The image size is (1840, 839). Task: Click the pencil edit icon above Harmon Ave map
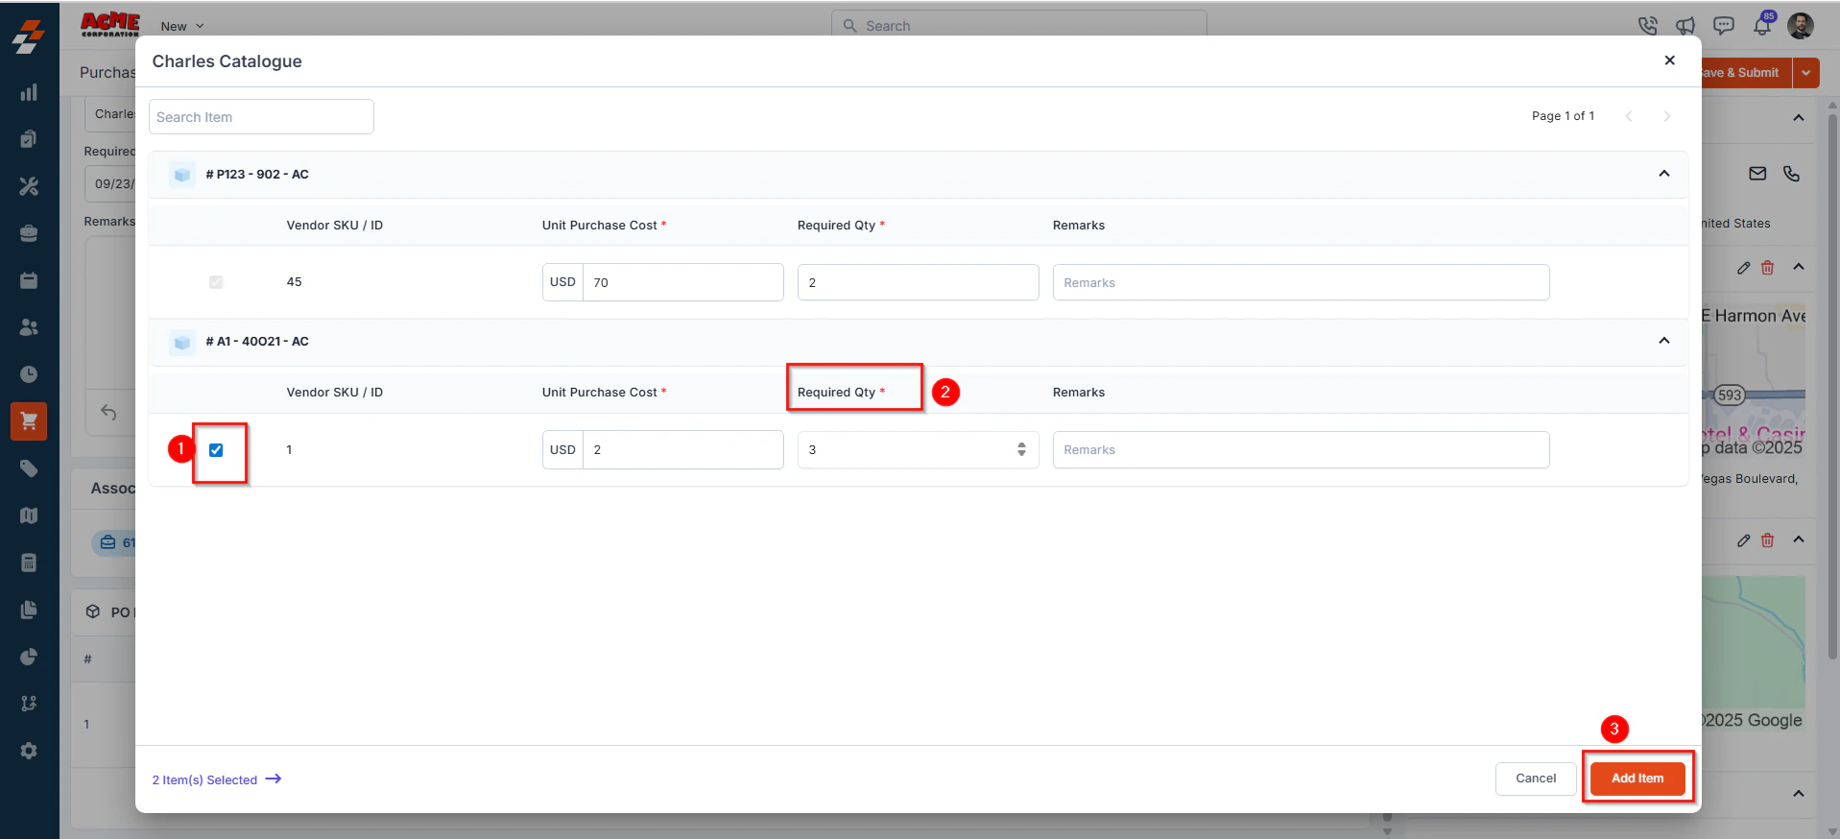point(1743,268)
